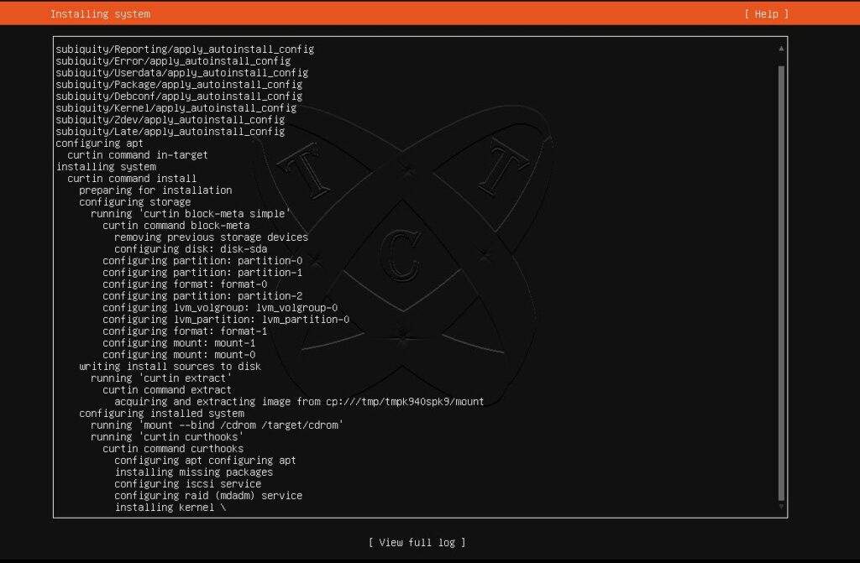Click log line 'subiquity/Debconf/apply_autoinstall_config'

pyautogui.click(x=179, y=96)
